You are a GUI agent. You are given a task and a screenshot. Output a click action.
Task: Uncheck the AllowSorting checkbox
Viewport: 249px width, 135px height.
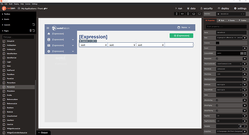[217, 100]
